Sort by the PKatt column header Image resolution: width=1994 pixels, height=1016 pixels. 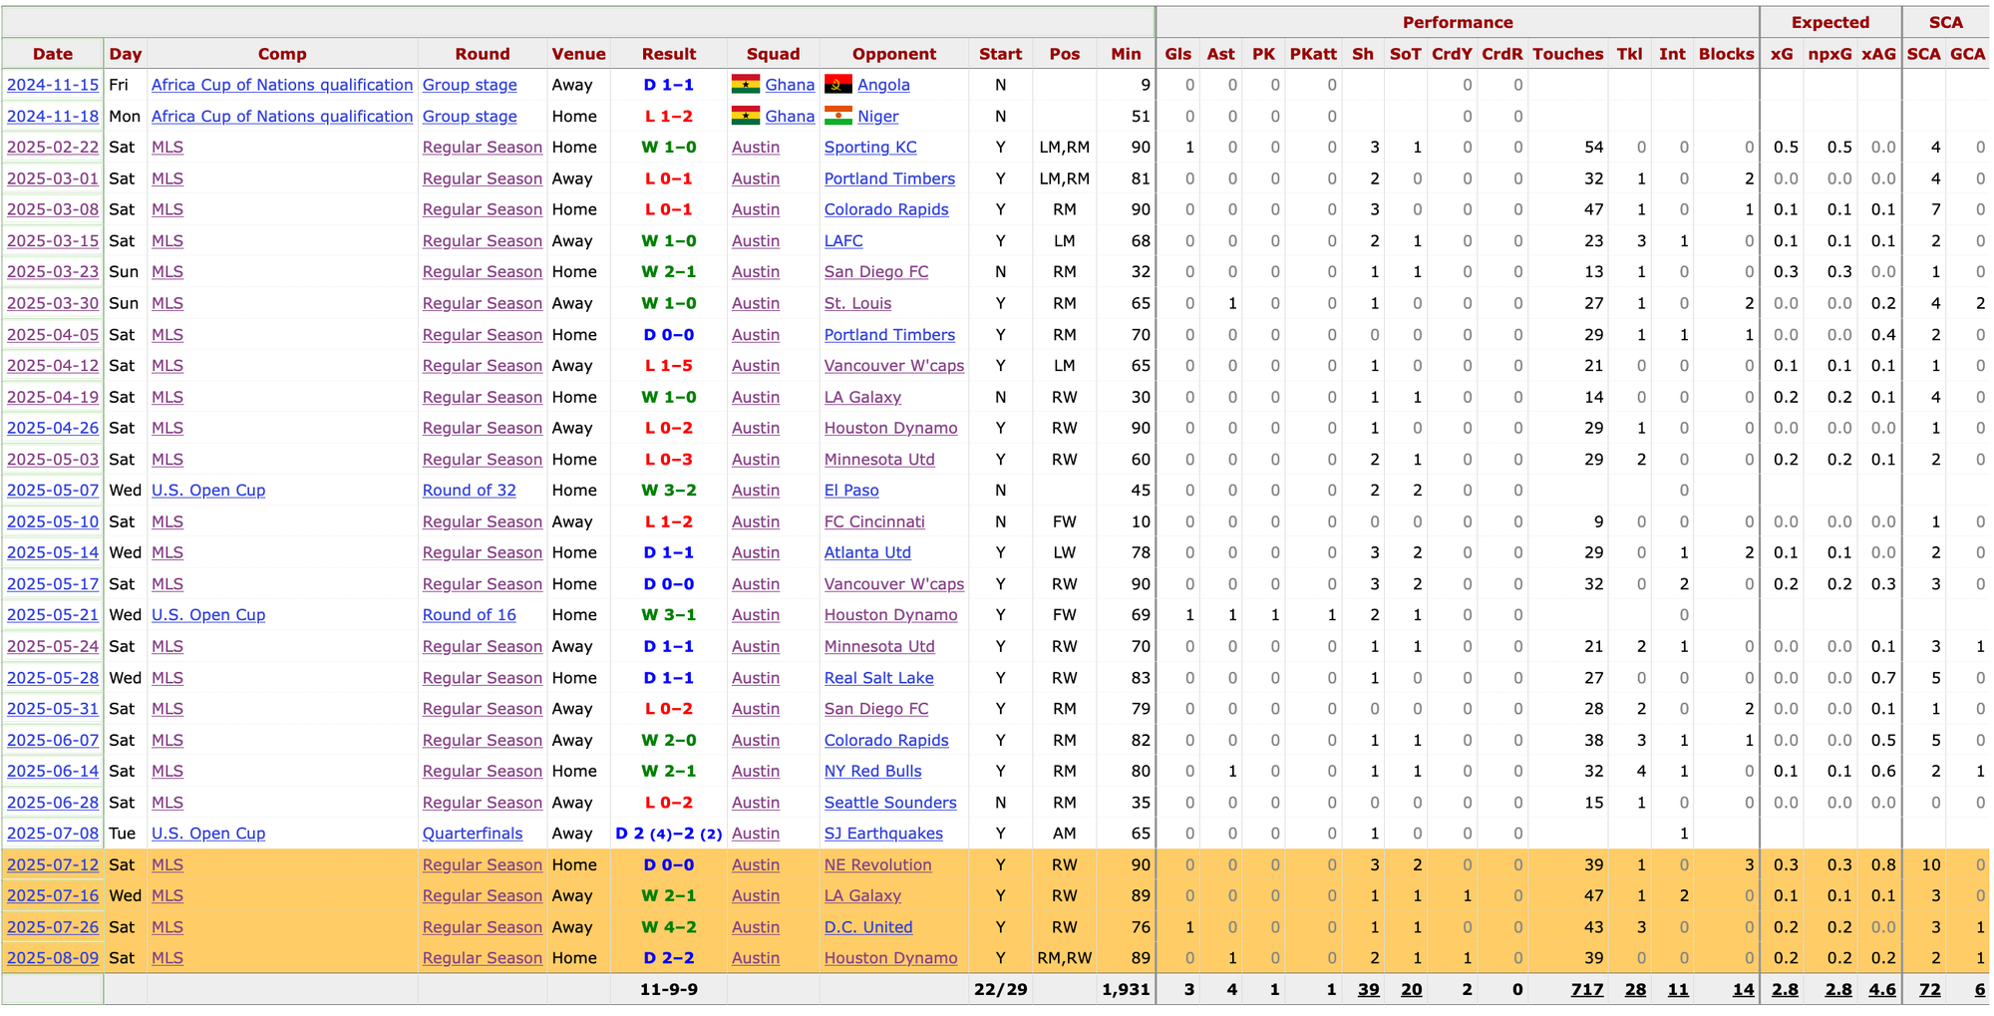point(1313,54)
